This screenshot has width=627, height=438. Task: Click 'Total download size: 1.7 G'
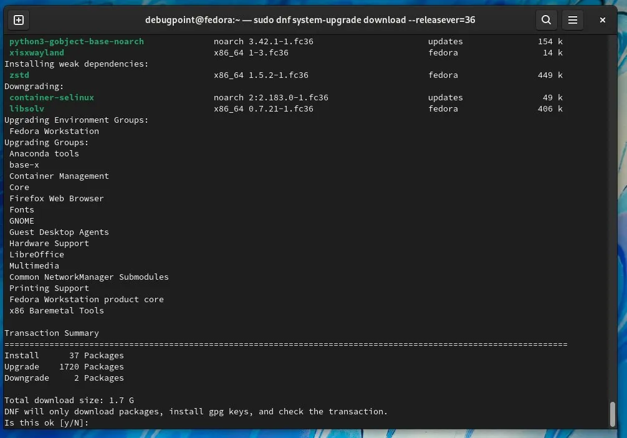pyautogui.click(x=69, y=400)
